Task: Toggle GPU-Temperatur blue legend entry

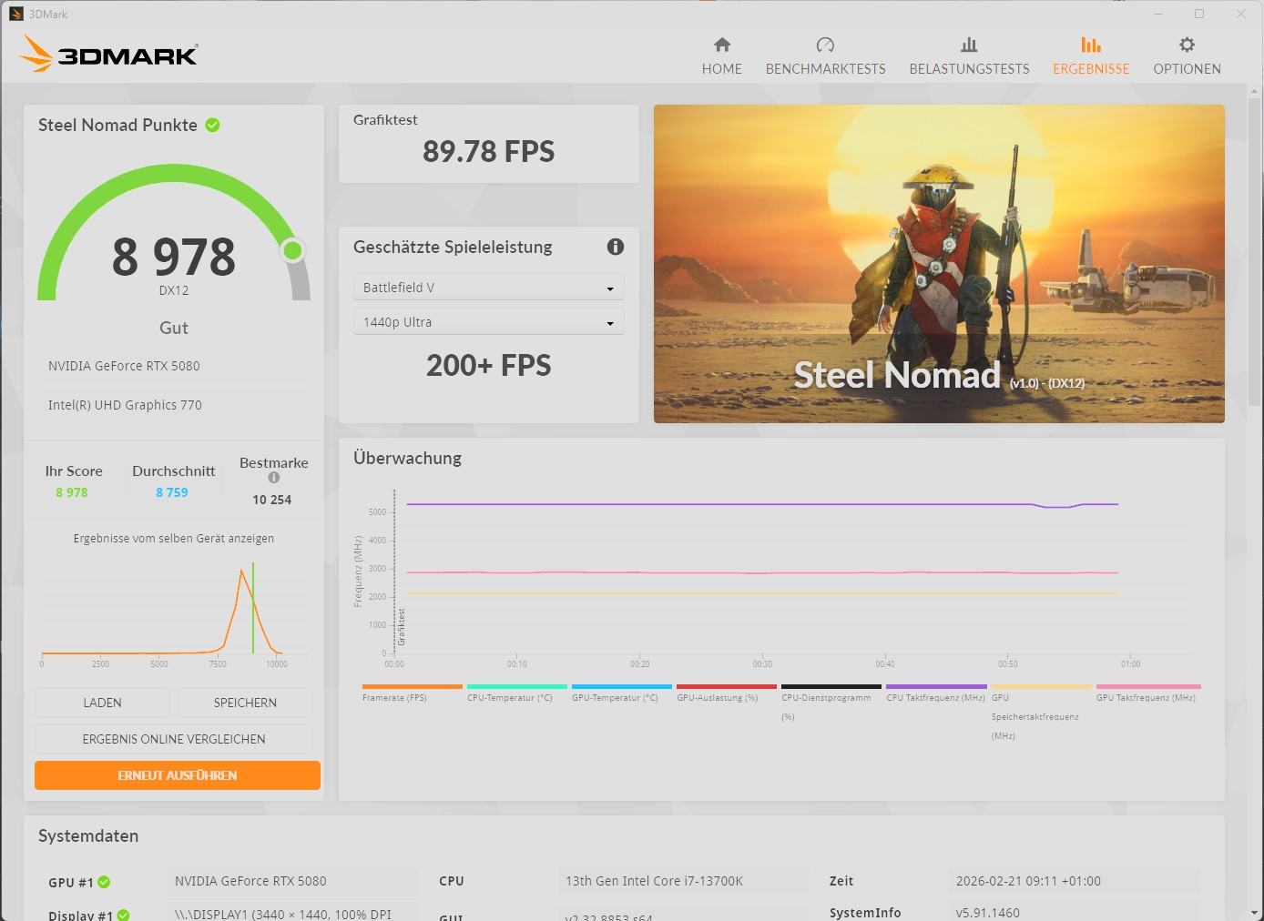Action: click(621, 693)
